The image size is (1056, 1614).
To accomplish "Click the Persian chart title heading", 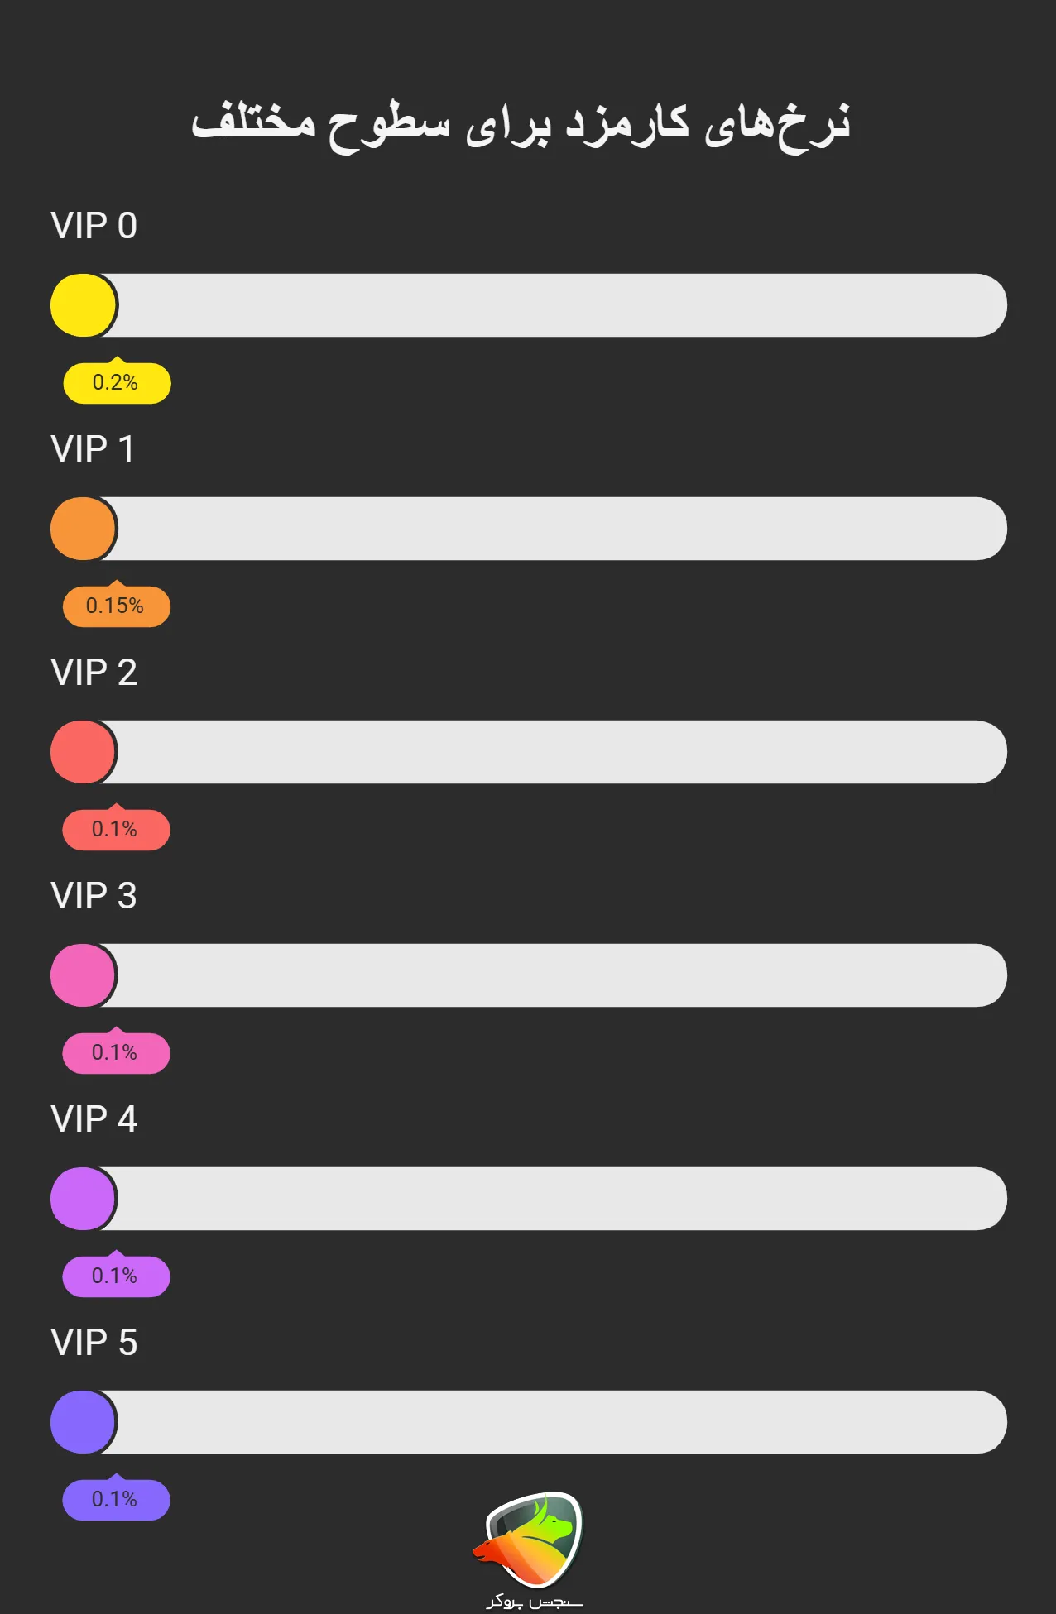I will [x=521, y=124].
